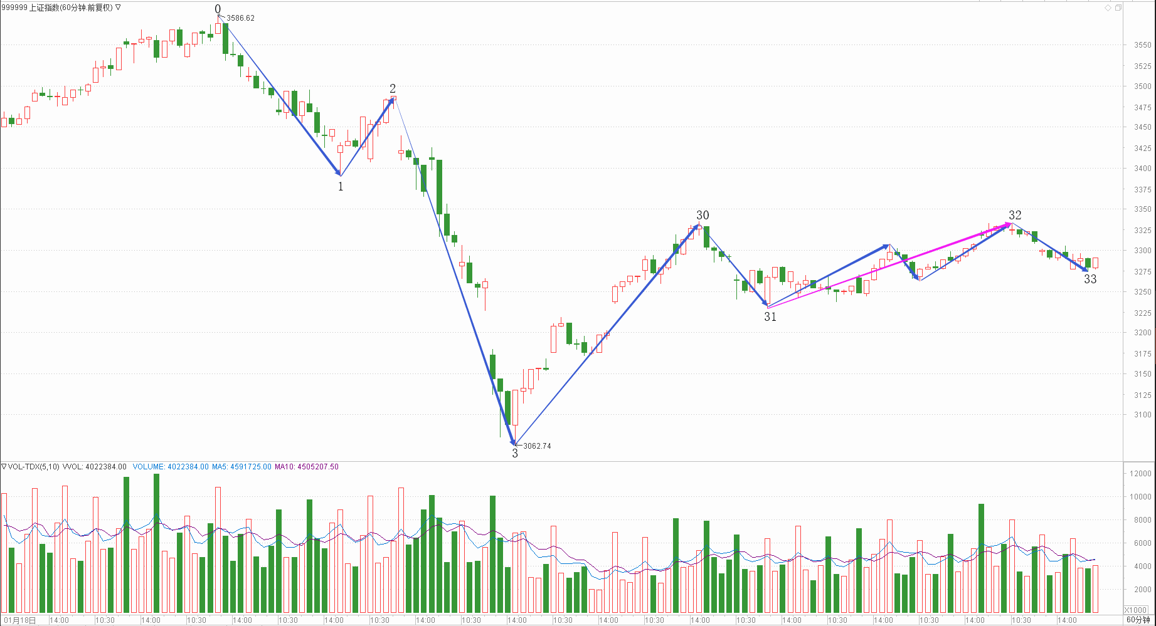Click wave point label 2
1156x626 pixels.
tap(393, 88)
